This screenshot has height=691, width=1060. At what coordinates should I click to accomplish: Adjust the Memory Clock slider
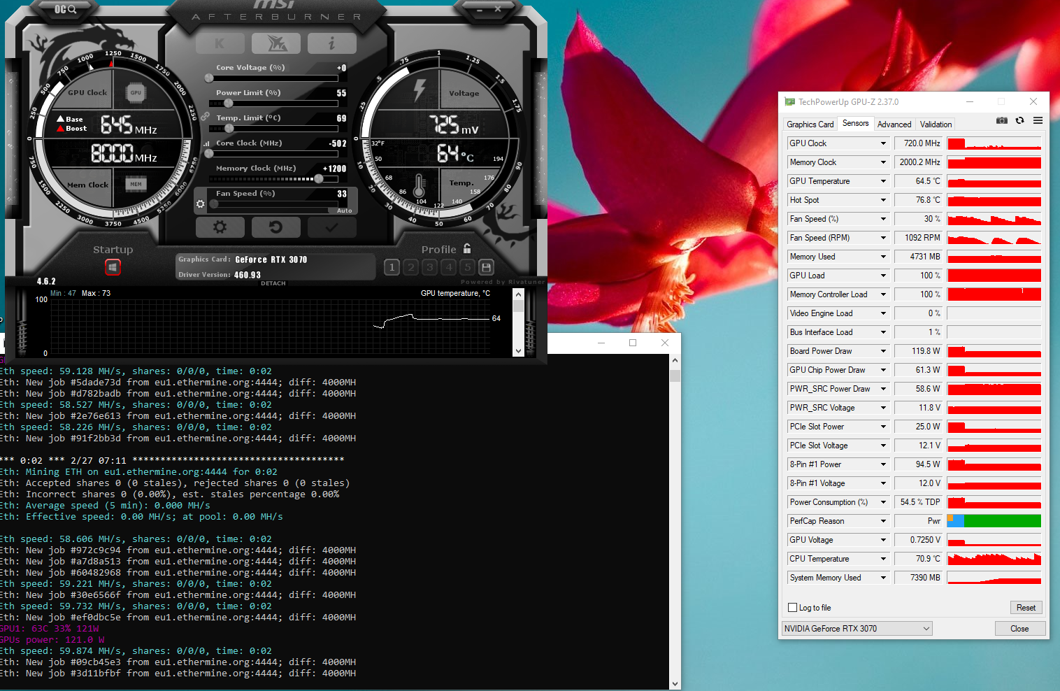[x=273, y=178]
